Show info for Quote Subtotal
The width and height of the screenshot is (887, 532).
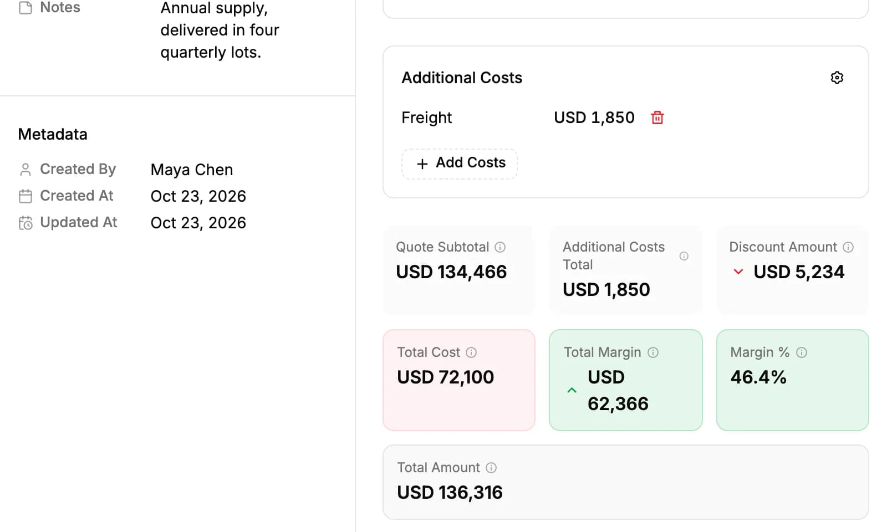pos(500,247)
